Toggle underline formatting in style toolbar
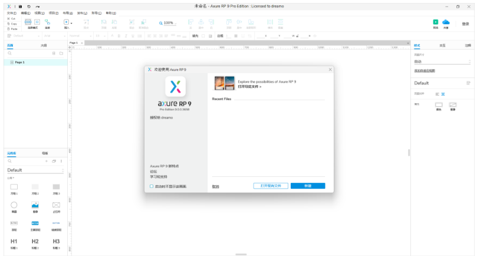Image resolution: width=477 pixels, height=260 pixels. click(x=133, y=36)
